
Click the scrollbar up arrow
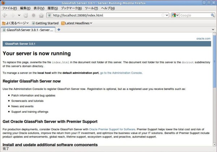tap(214, 34)
